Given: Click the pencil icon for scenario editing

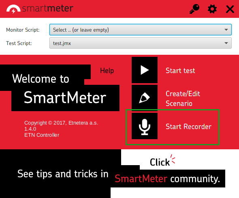Looking at the screenshot, I should pos(145,98).
